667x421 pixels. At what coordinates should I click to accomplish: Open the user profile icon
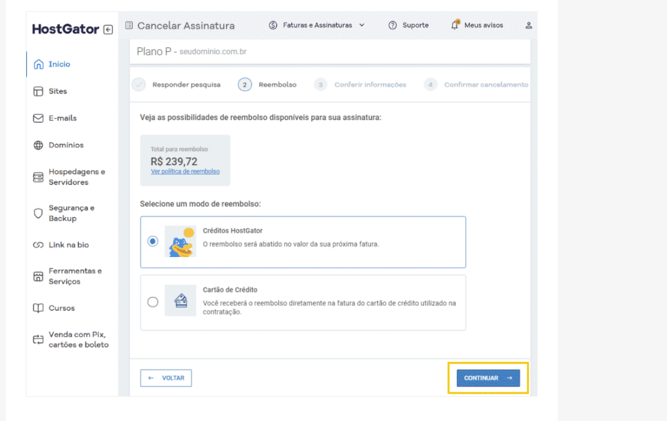pos(528,26)
